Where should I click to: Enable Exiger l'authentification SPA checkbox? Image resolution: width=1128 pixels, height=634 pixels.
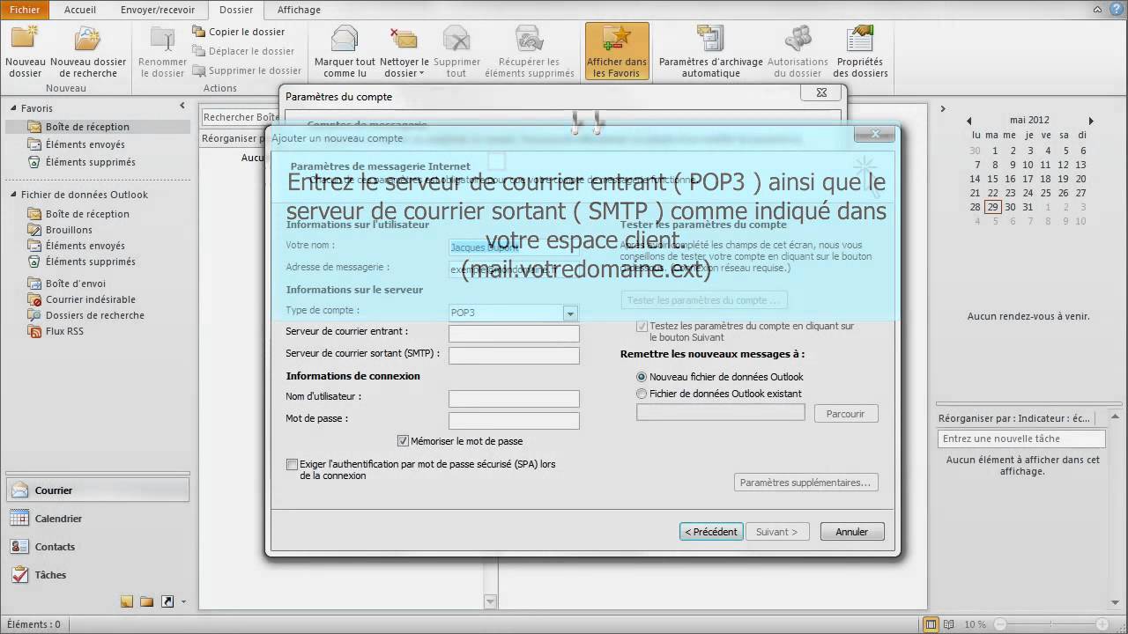click(292, 464)
